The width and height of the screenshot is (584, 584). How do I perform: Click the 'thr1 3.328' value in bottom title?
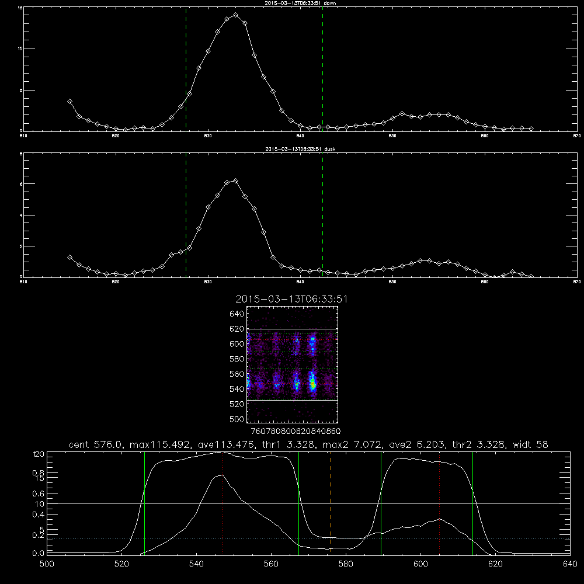290,444
